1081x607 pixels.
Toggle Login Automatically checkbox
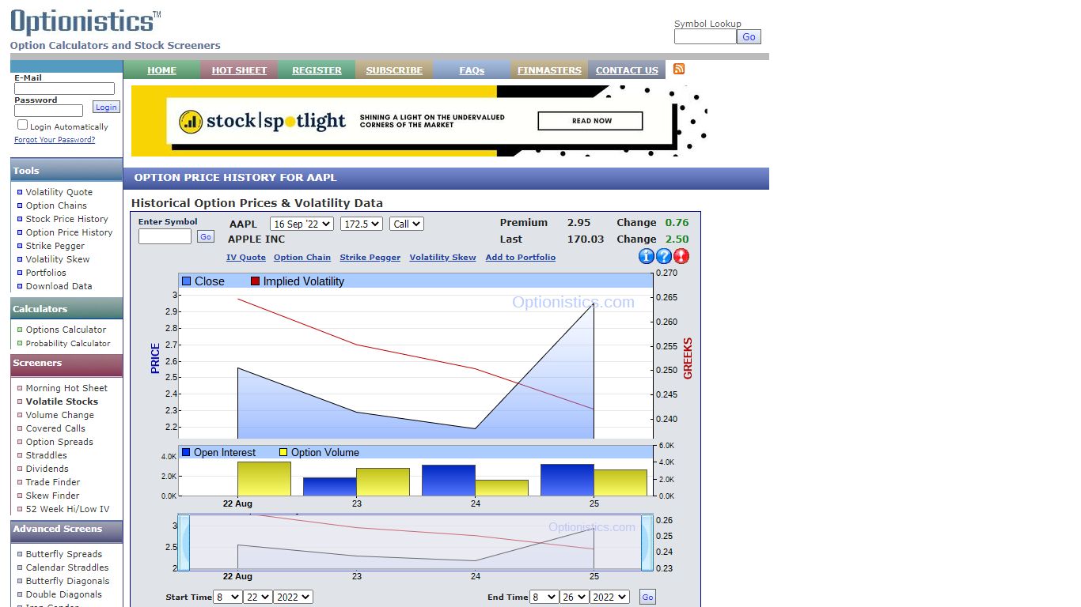click(x=22, y=125)
